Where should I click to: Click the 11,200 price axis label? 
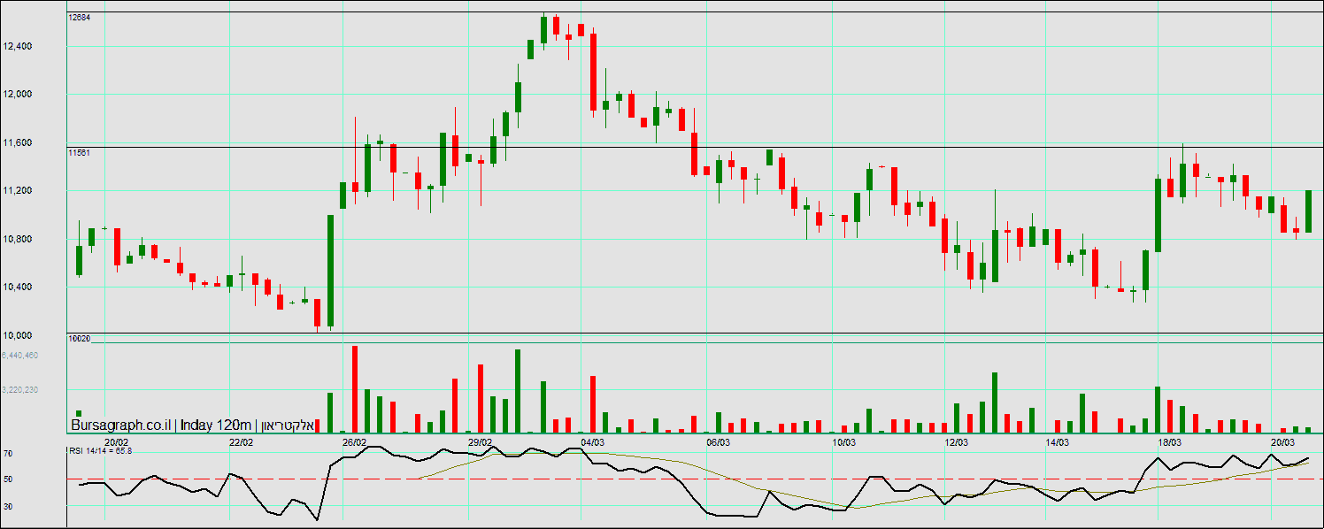[18, 190]
